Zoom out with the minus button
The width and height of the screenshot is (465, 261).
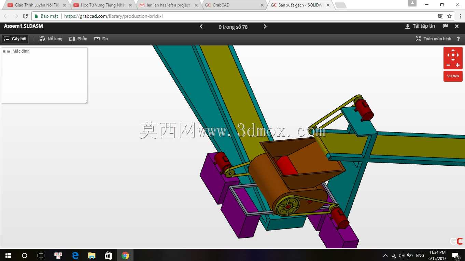pos(448,65)
